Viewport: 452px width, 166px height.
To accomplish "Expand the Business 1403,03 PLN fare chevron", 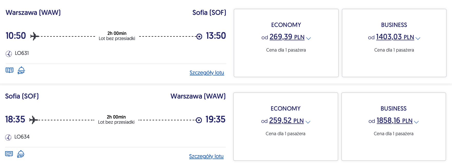I will pos(418,38).
